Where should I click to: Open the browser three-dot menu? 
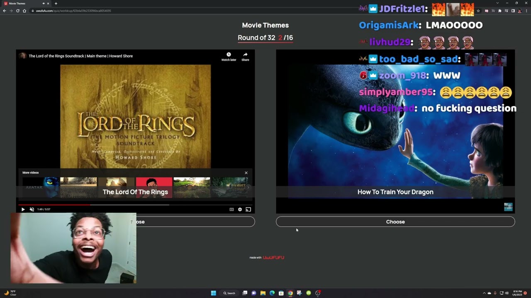[526, 11]
